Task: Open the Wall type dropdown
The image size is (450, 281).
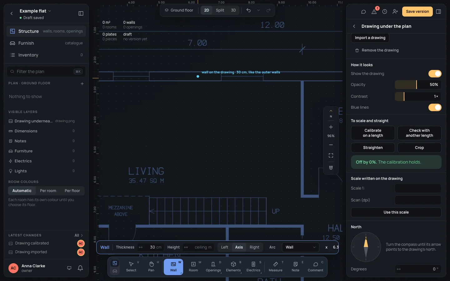Action: tap(300, 247)
